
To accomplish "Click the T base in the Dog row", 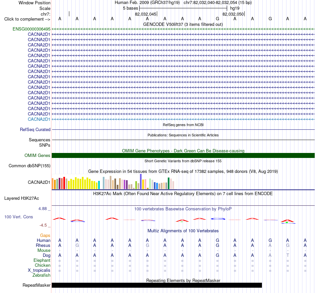I will 288,256.
